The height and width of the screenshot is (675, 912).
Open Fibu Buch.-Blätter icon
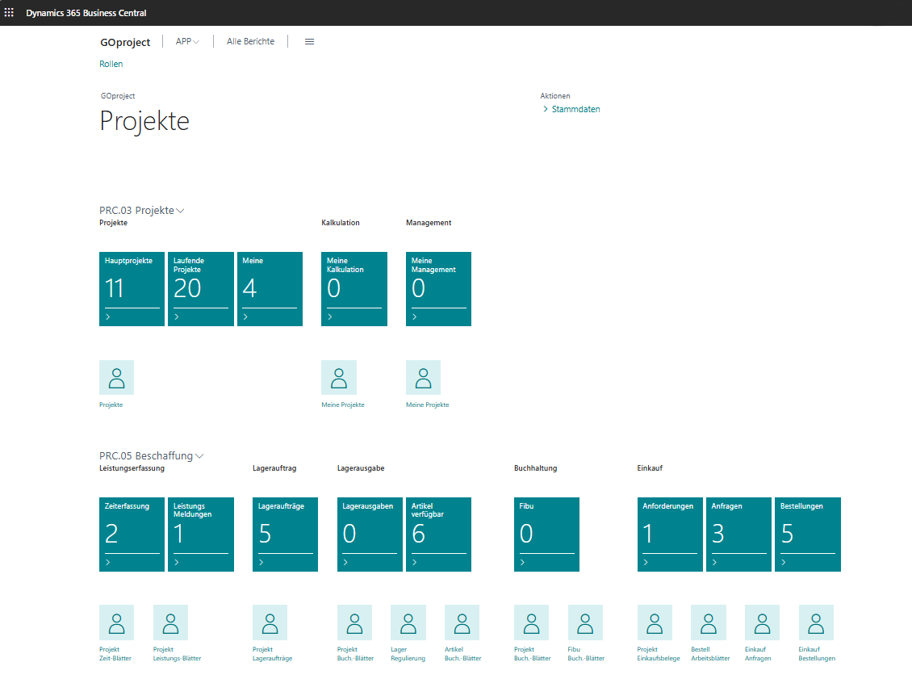(585, 623)
